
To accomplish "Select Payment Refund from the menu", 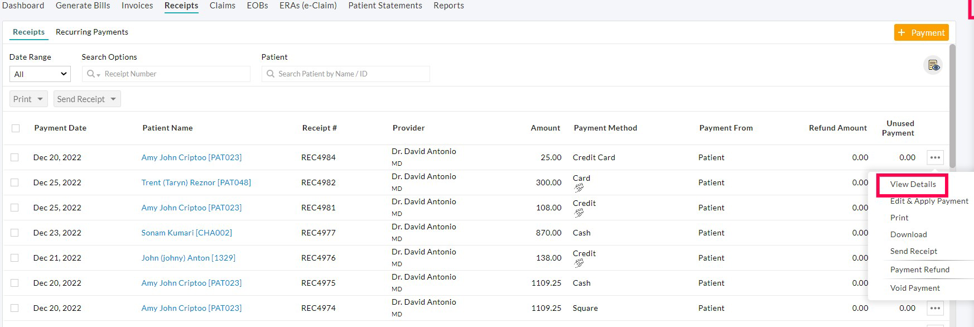I will pos(919,270).
